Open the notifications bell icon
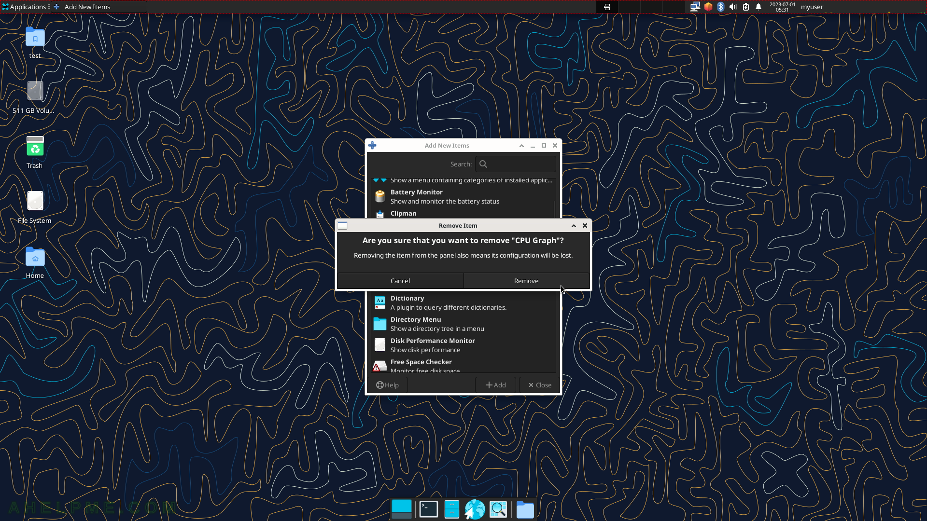Screen dimensions: 927x521 pyautogui.click(x=758, y=7)
